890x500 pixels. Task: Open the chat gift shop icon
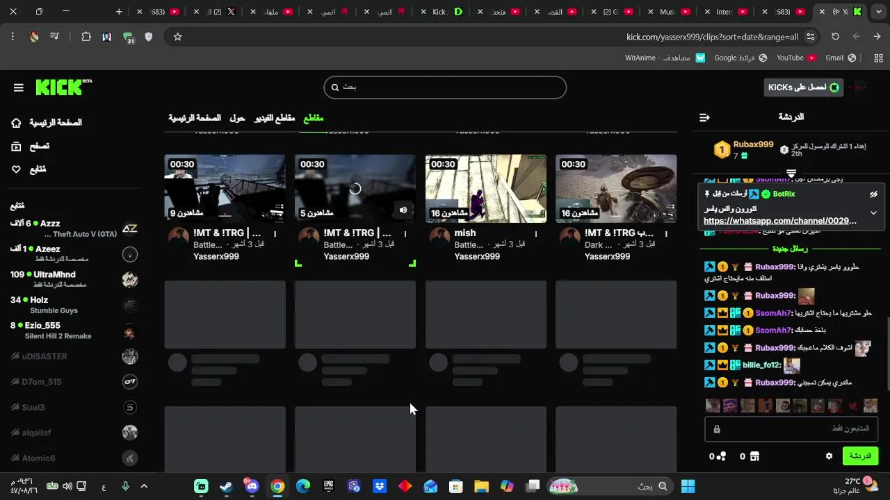point(754,456)
